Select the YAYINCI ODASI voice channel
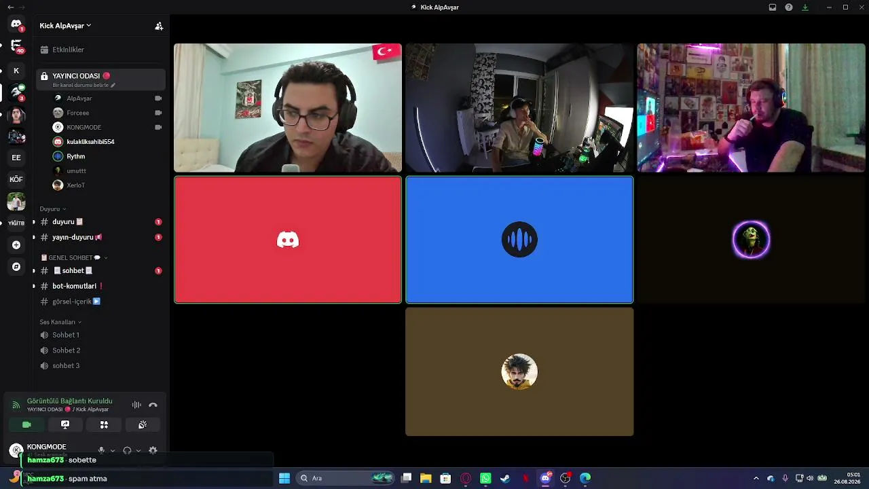Screen dimensions: 869x489 (100, 79)
